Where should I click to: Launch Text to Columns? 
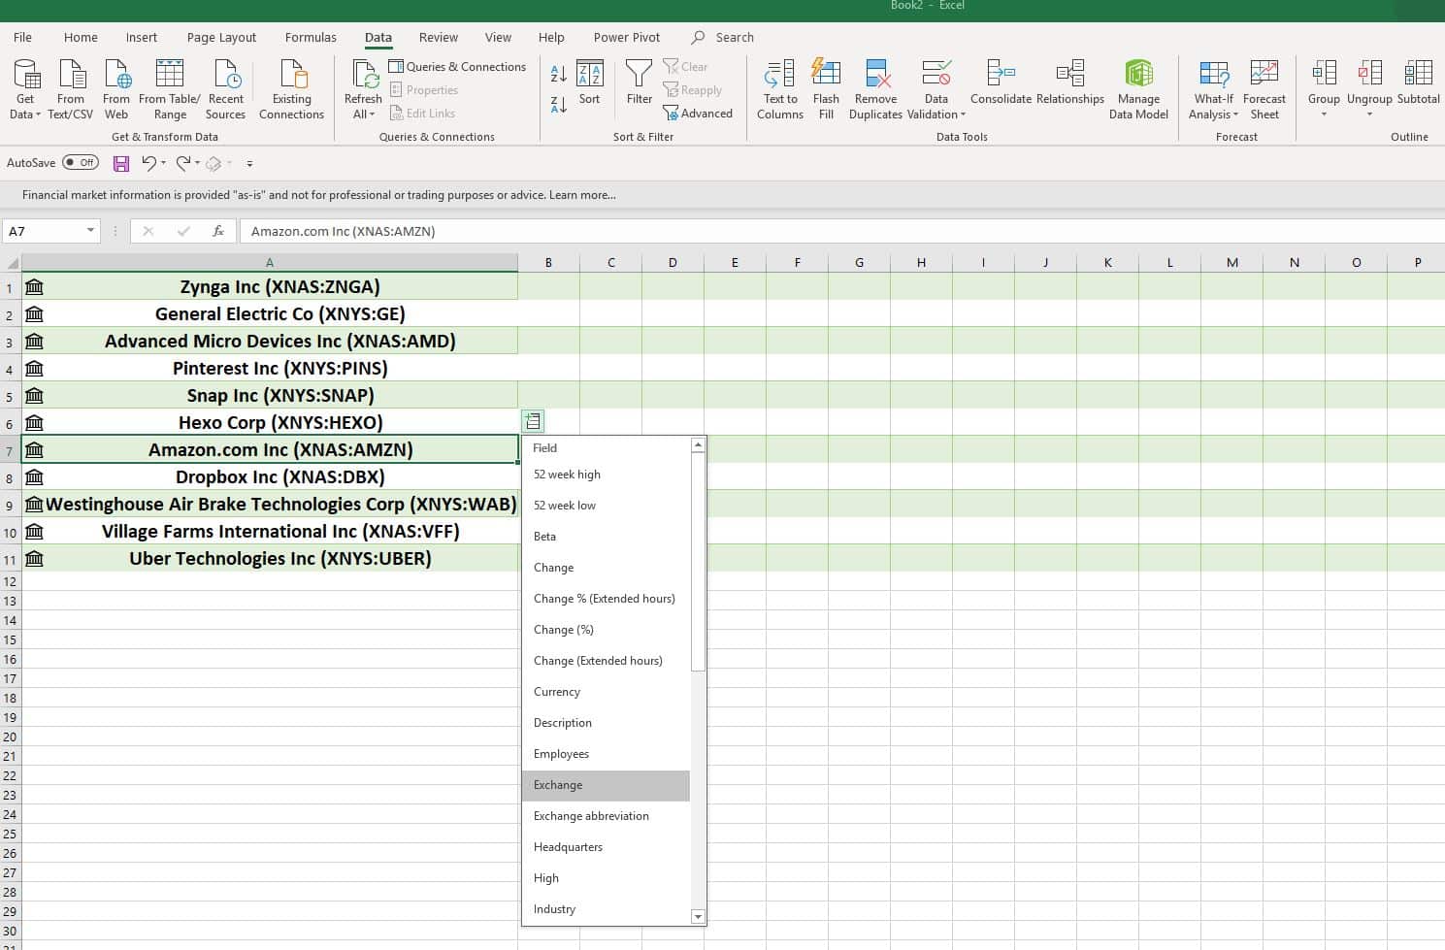tap(779, 87)
